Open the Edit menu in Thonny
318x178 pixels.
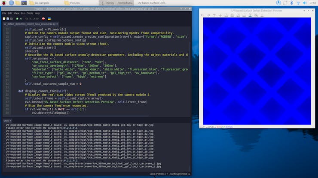tap(10, 13)
